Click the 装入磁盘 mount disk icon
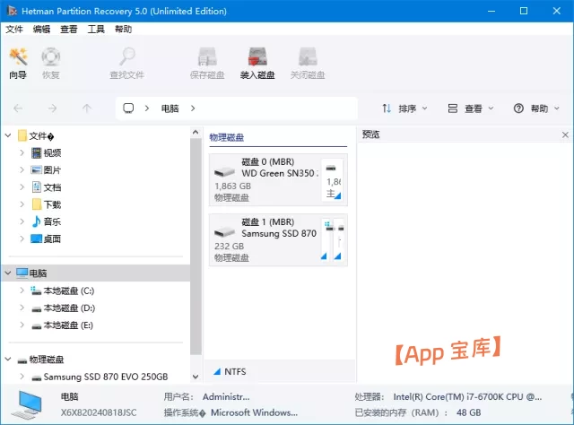This screenshot has width=574, height=425. 257,63
